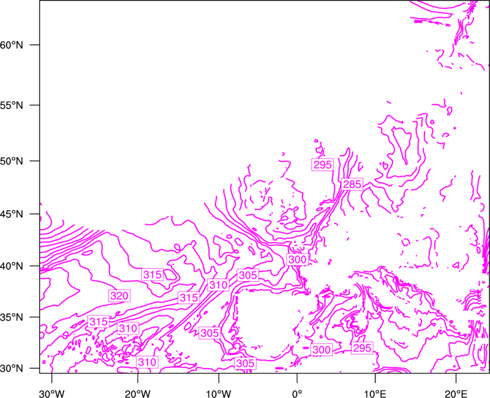Select the 295 contour label adjacent to 285
The height and width of the screenshot is (398, 490).
(x=323, y=164)
